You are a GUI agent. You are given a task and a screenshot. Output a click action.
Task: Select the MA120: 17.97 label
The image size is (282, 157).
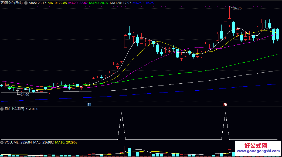tap(121, 3)
